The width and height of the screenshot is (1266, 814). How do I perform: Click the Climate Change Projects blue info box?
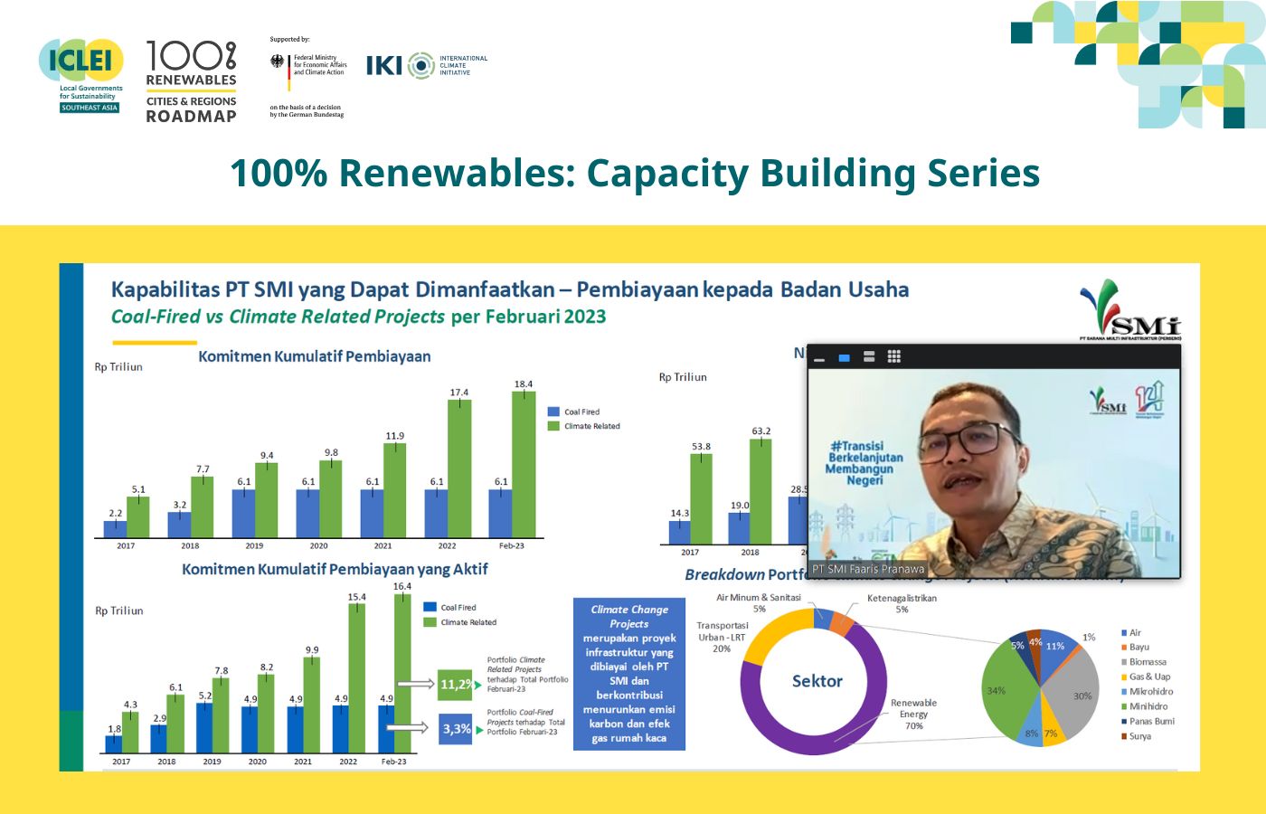click(x=629, y=674)
